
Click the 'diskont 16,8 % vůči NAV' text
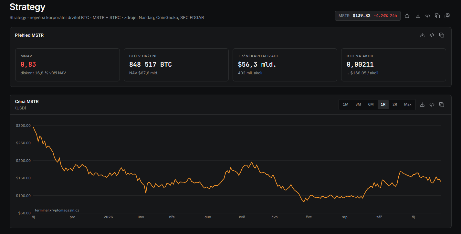point(43,73)
